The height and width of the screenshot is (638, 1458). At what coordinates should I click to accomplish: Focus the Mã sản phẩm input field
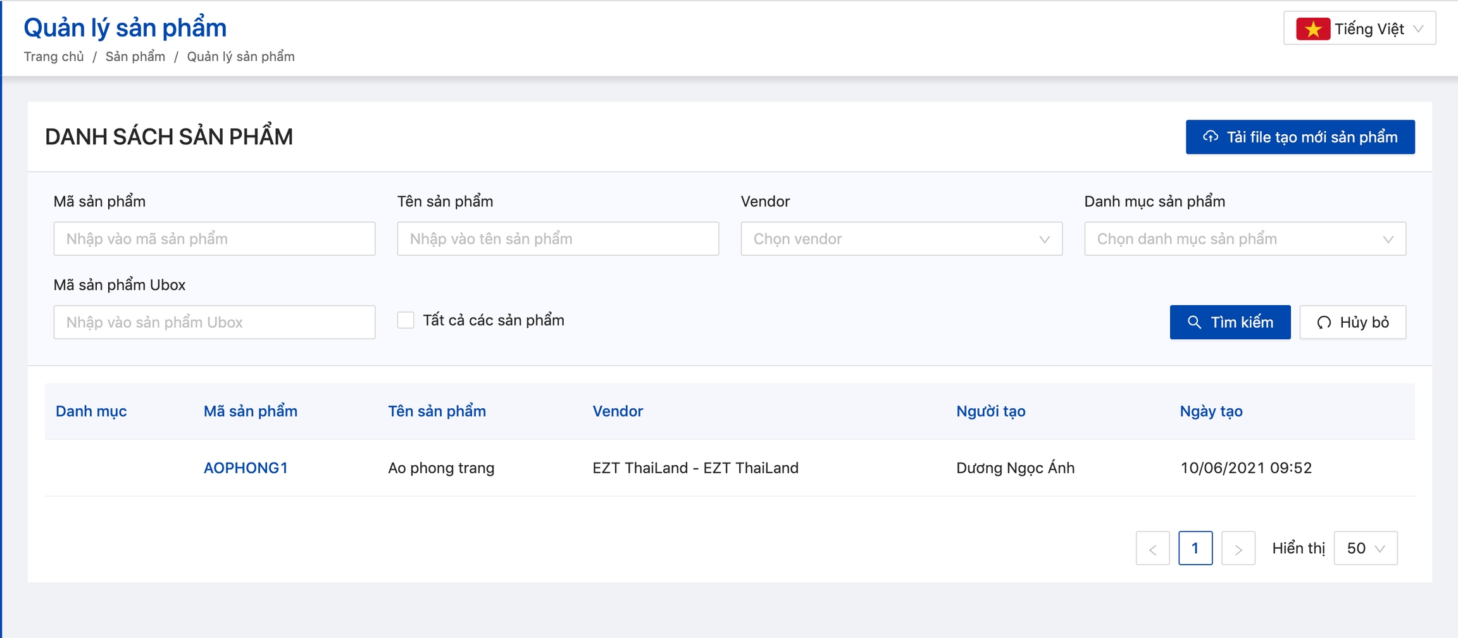pos(215,239)
